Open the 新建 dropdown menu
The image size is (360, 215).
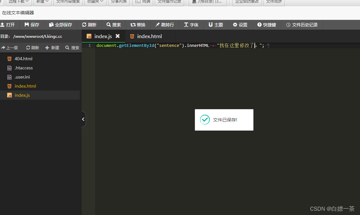tap(42, 2)
